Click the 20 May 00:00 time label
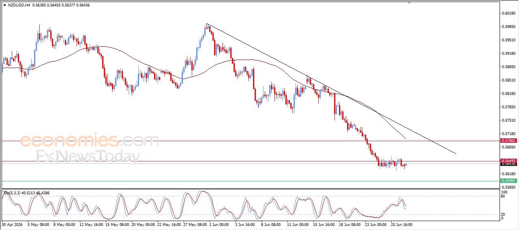The height and width of the screenshot is (230, 519). point(144,224)
